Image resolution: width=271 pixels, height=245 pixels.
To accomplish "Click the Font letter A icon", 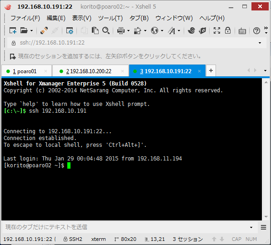I will (171, 30).
